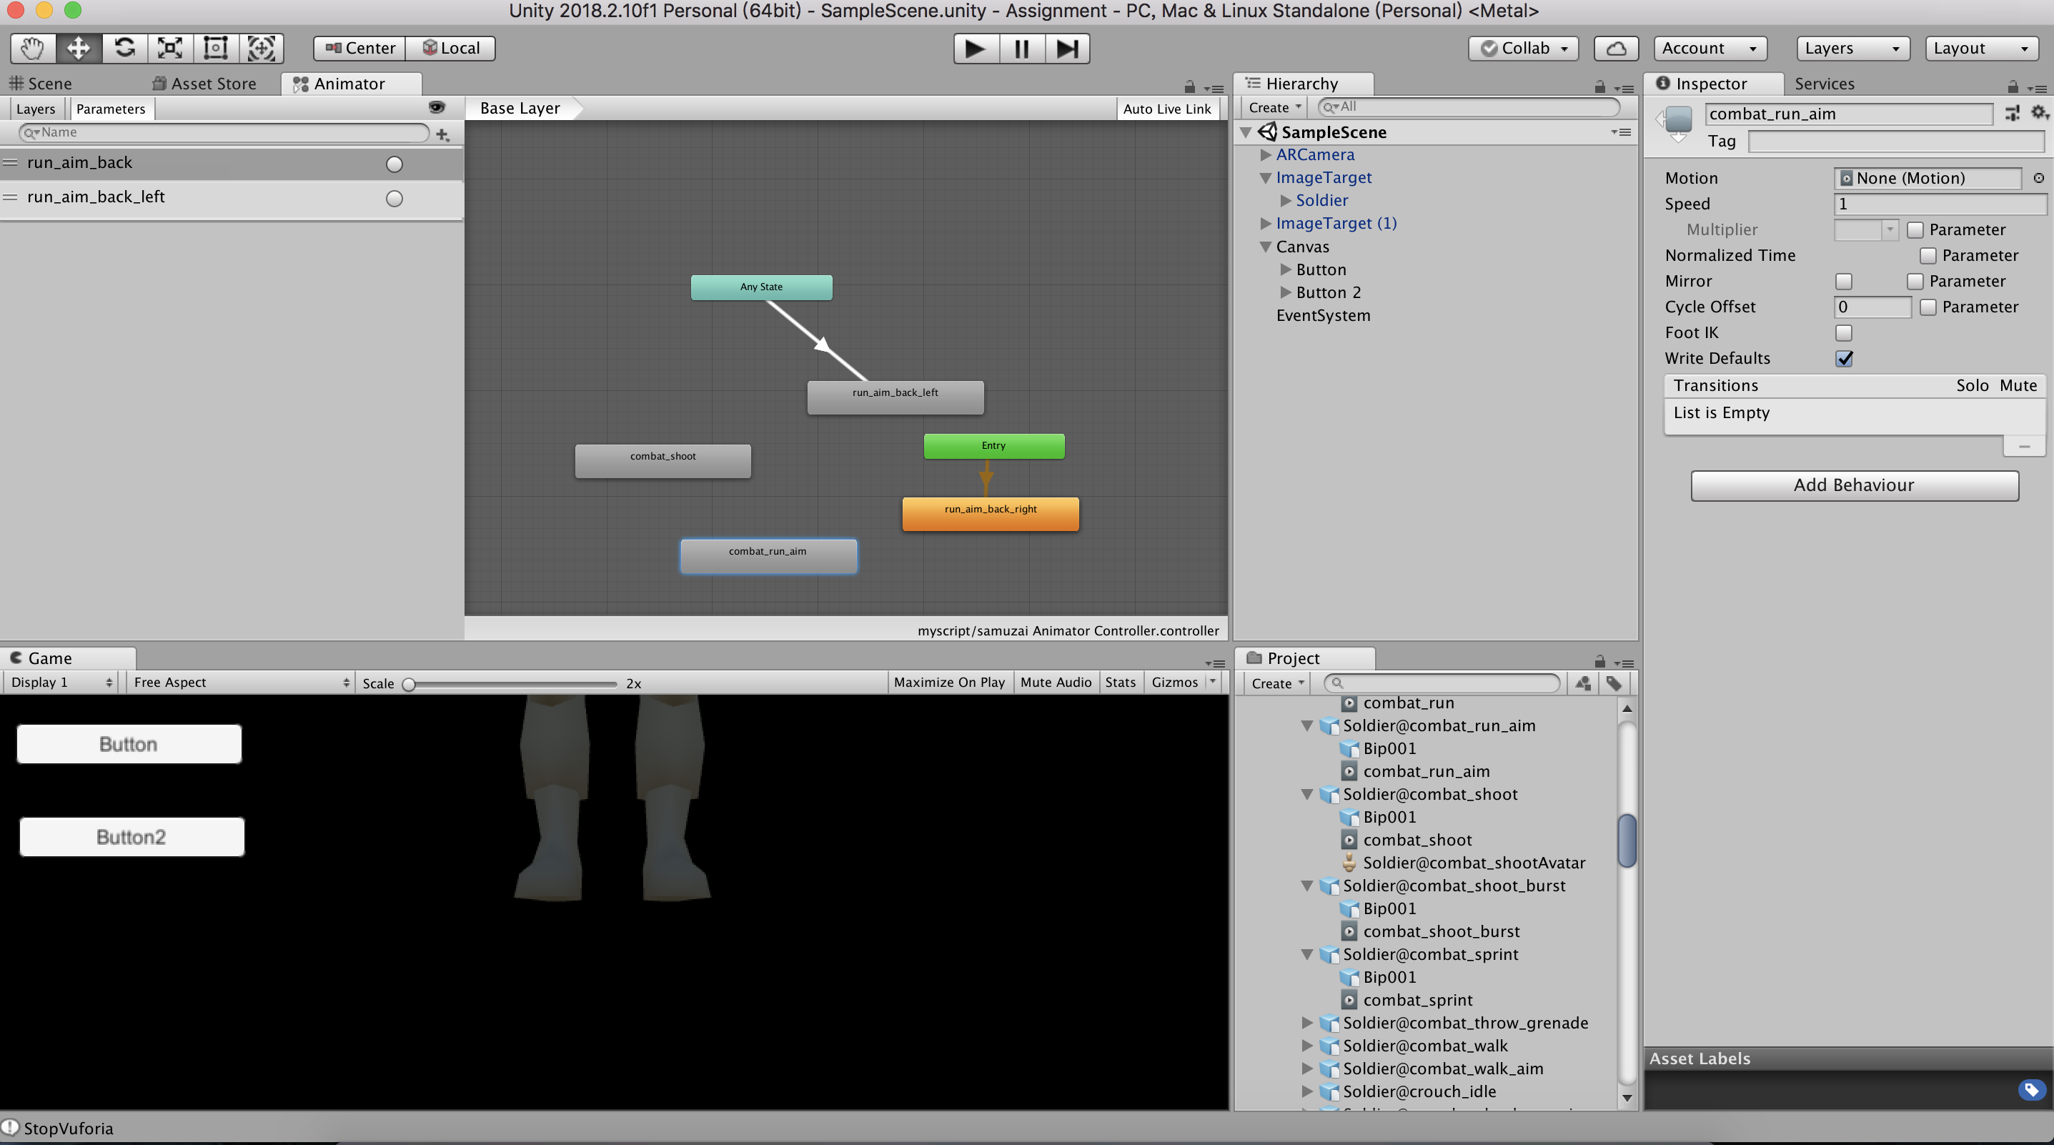Image resolution: width=2054 pixels, height=1145 pixels.
Task: Click the cloud Services icon
Action: click(x=1615, y=49)
